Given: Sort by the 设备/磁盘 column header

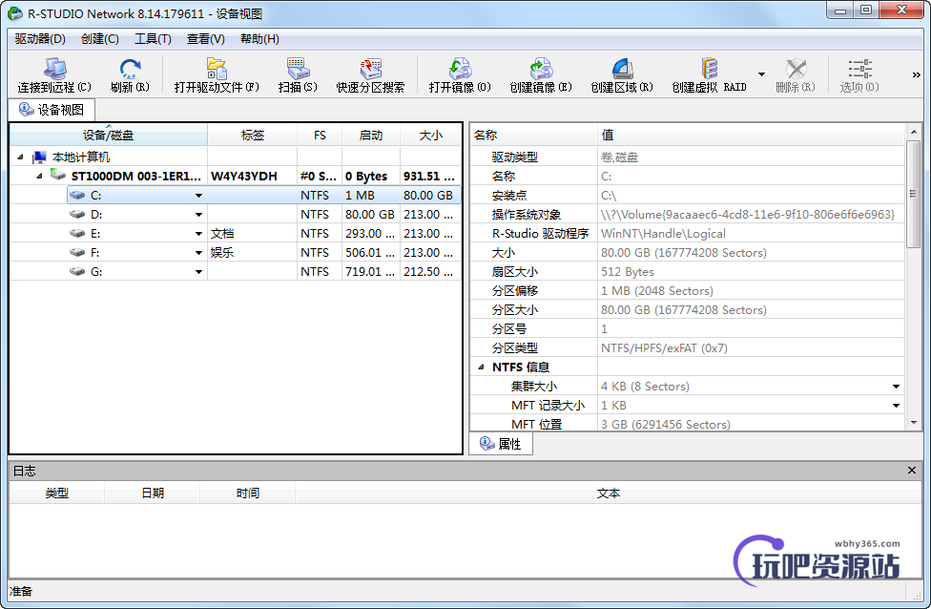Looking at the screenshot, I should coord(109,135).
